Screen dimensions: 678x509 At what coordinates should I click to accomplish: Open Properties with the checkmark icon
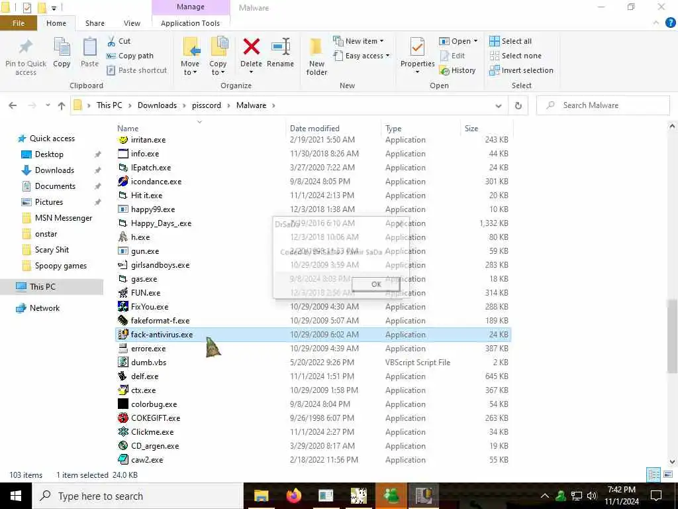[x=417, y=46]
